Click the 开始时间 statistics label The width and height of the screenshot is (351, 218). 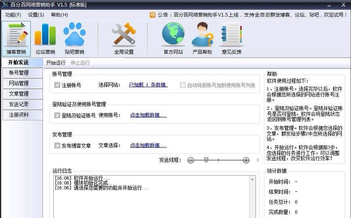click(279, 182)
